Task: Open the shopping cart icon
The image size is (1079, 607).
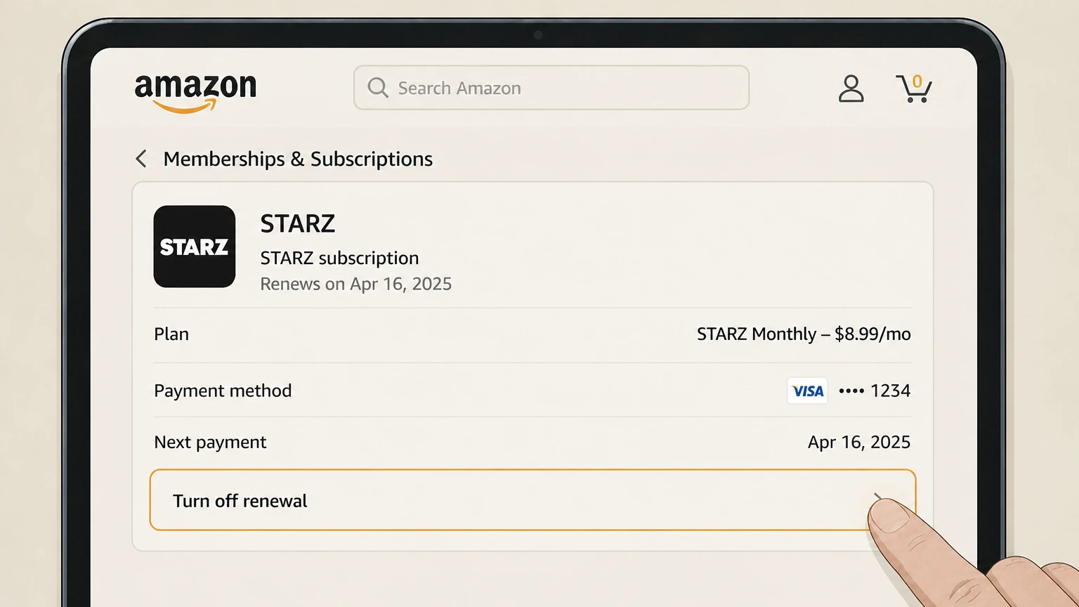Action: pyautogui.click(x=914, y=89)
